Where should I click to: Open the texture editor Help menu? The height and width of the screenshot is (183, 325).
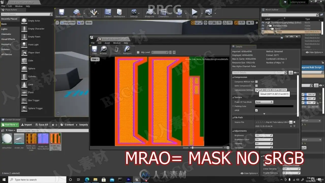[126, 43]
